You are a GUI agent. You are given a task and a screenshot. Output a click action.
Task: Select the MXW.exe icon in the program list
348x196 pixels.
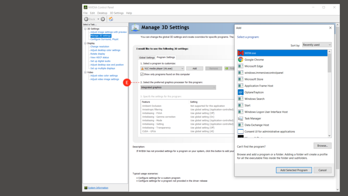pyautogui.click(x=240, y=53)
